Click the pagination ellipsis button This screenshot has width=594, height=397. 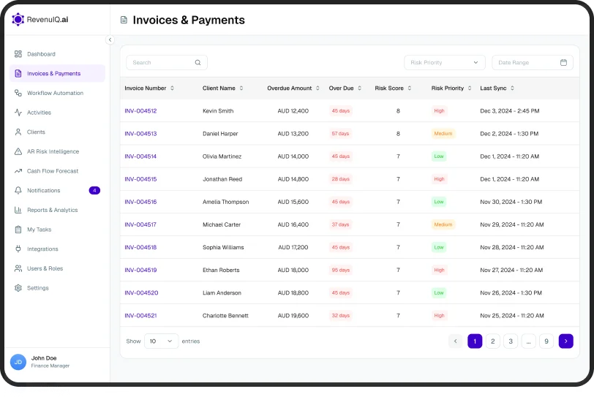coord(528,341)
